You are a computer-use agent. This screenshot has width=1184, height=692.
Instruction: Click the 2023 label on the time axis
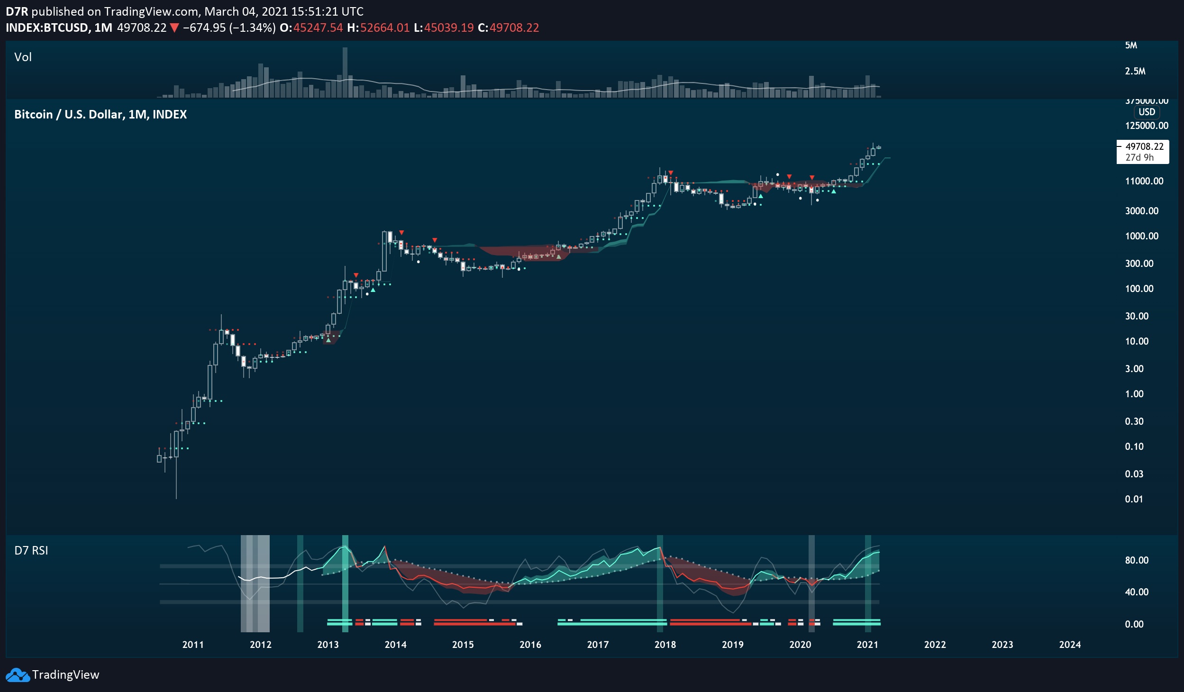tap(1002, 645)
